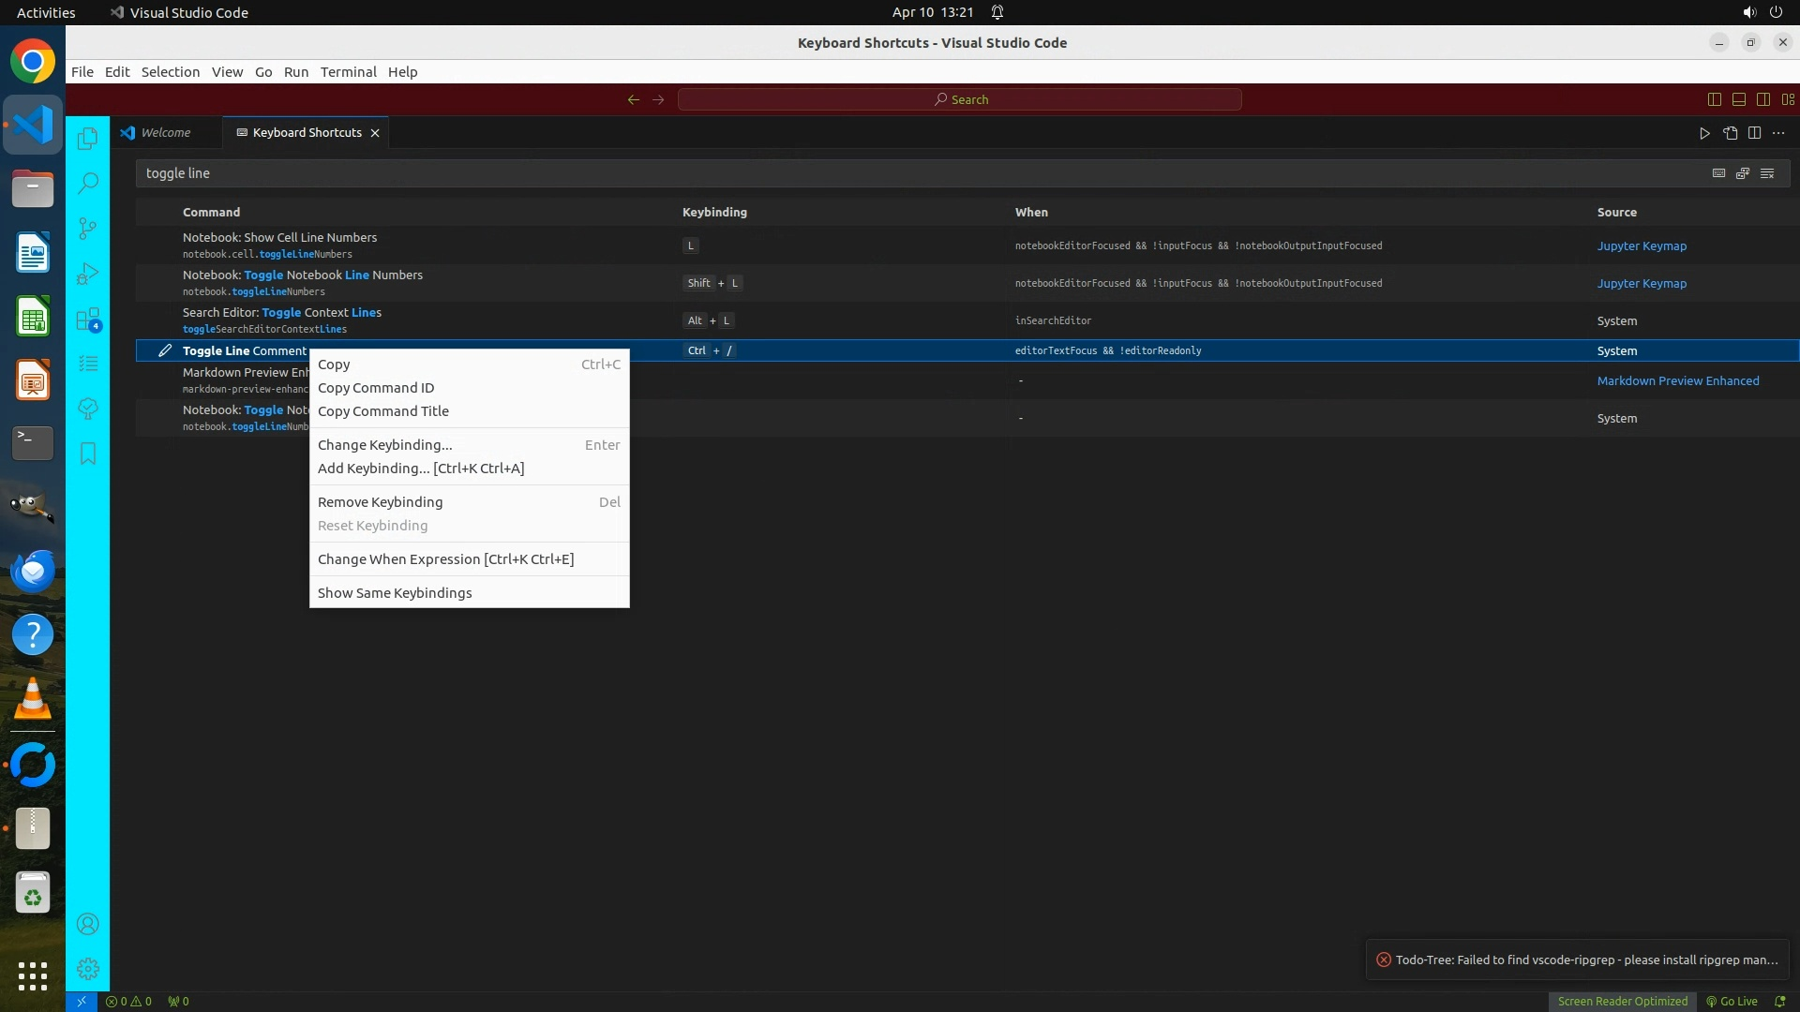Click Sort by Precedence icon in search box
The width and height of the screenshot is (1800, 1012).
[x=1743, y=173]
